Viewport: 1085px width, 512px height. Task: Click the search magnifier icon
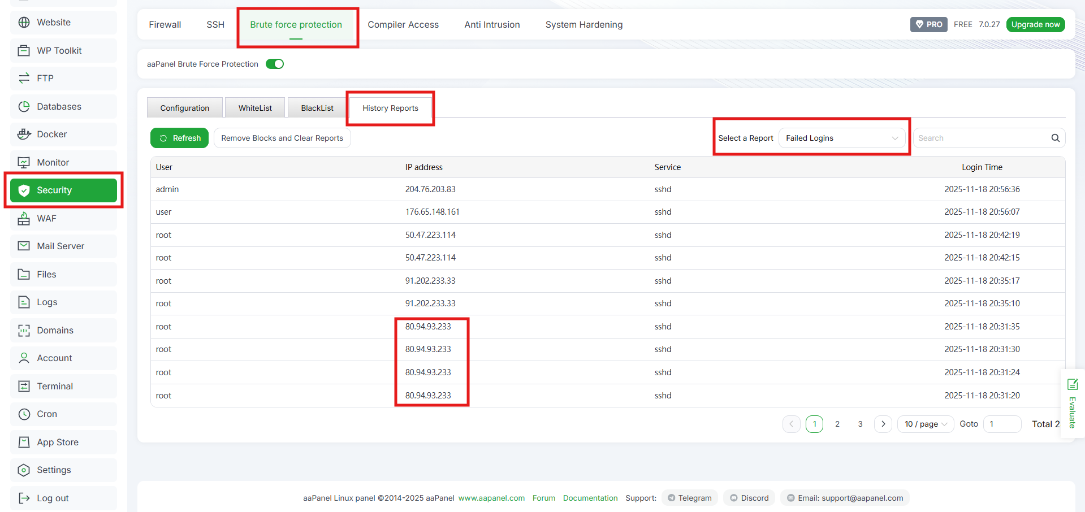pyautogui.click(x=1055, y=138)
